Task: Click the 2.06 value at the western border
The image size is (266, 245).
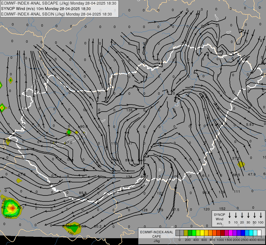Action: [8, 141]
